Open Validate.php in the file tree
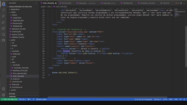 point(18,26)
